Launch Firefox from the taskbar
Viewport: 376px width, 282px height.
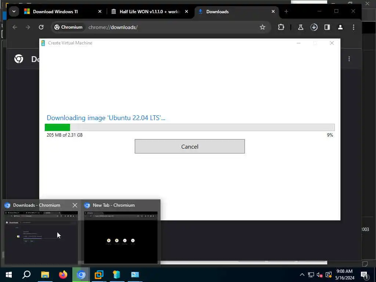click(63, 275)
